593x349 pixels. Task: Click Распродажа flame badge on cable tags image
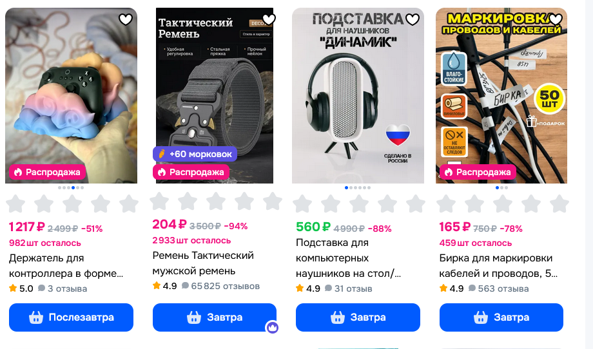point(478,172)
